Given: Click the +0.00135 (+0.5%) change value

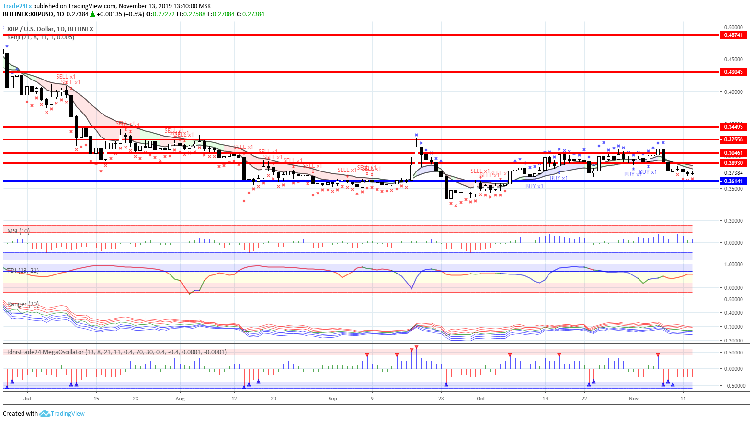Looking at the screenshot, I should pos(120,14).
